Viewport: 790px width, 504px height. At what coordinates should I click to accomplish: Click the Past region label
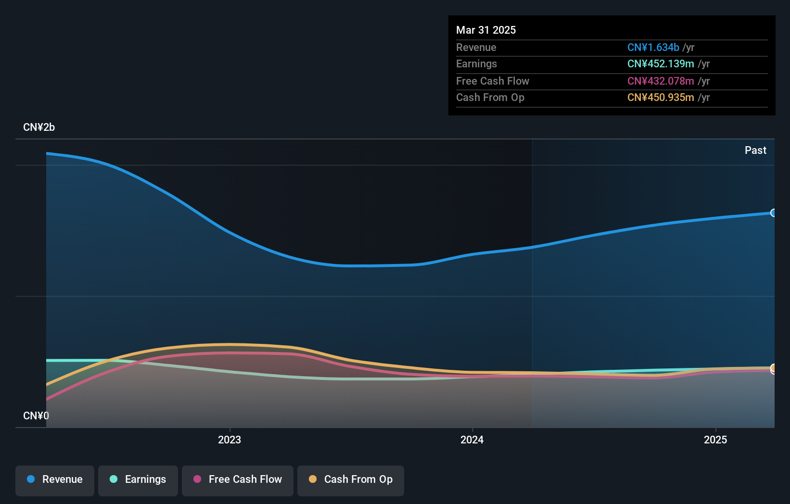[755, 150]
